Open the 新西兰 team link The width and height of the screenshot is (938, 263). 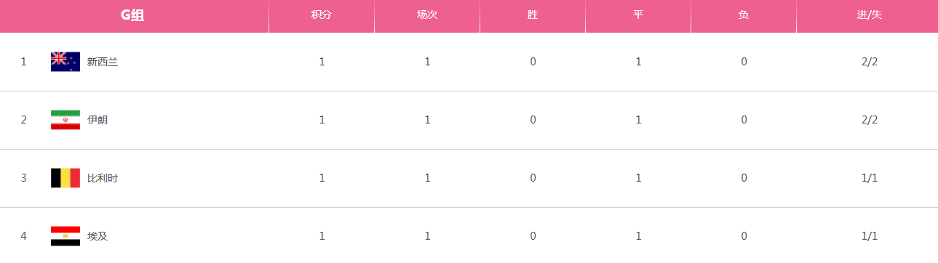click(x=103, y=62)
